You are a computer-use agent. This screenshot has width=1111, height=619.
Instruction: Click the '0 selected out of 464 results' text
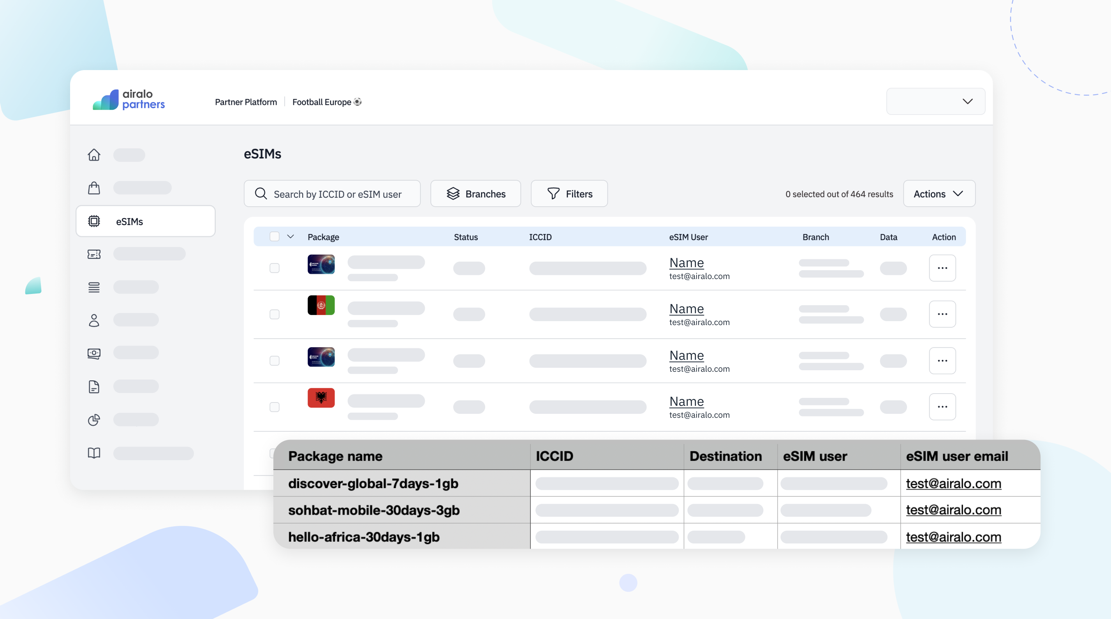[x=839, y=194]
